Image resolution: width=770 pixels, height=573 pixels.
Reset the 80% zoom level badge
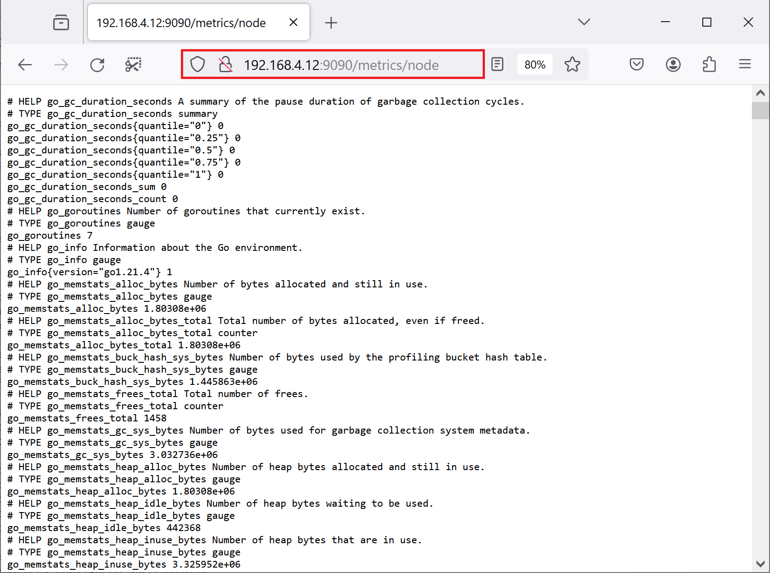point(535,65)
